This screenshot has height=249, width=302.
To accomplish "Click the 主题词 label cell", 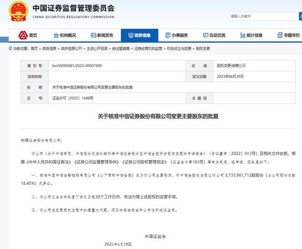I will coord(199,98).
